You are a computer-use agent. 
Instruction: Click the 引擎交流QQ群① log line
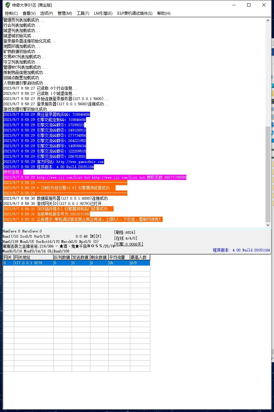click(44, 125)
